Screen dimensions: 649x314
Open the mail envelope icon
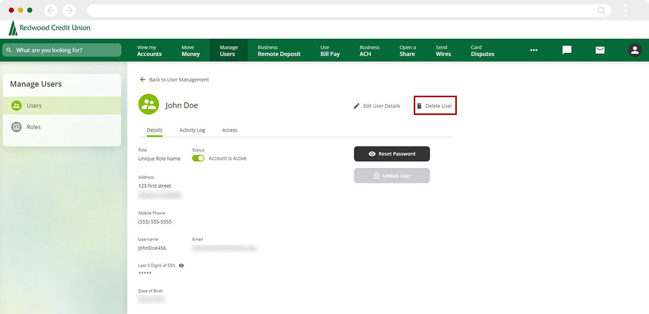click(x=600, y=50)
